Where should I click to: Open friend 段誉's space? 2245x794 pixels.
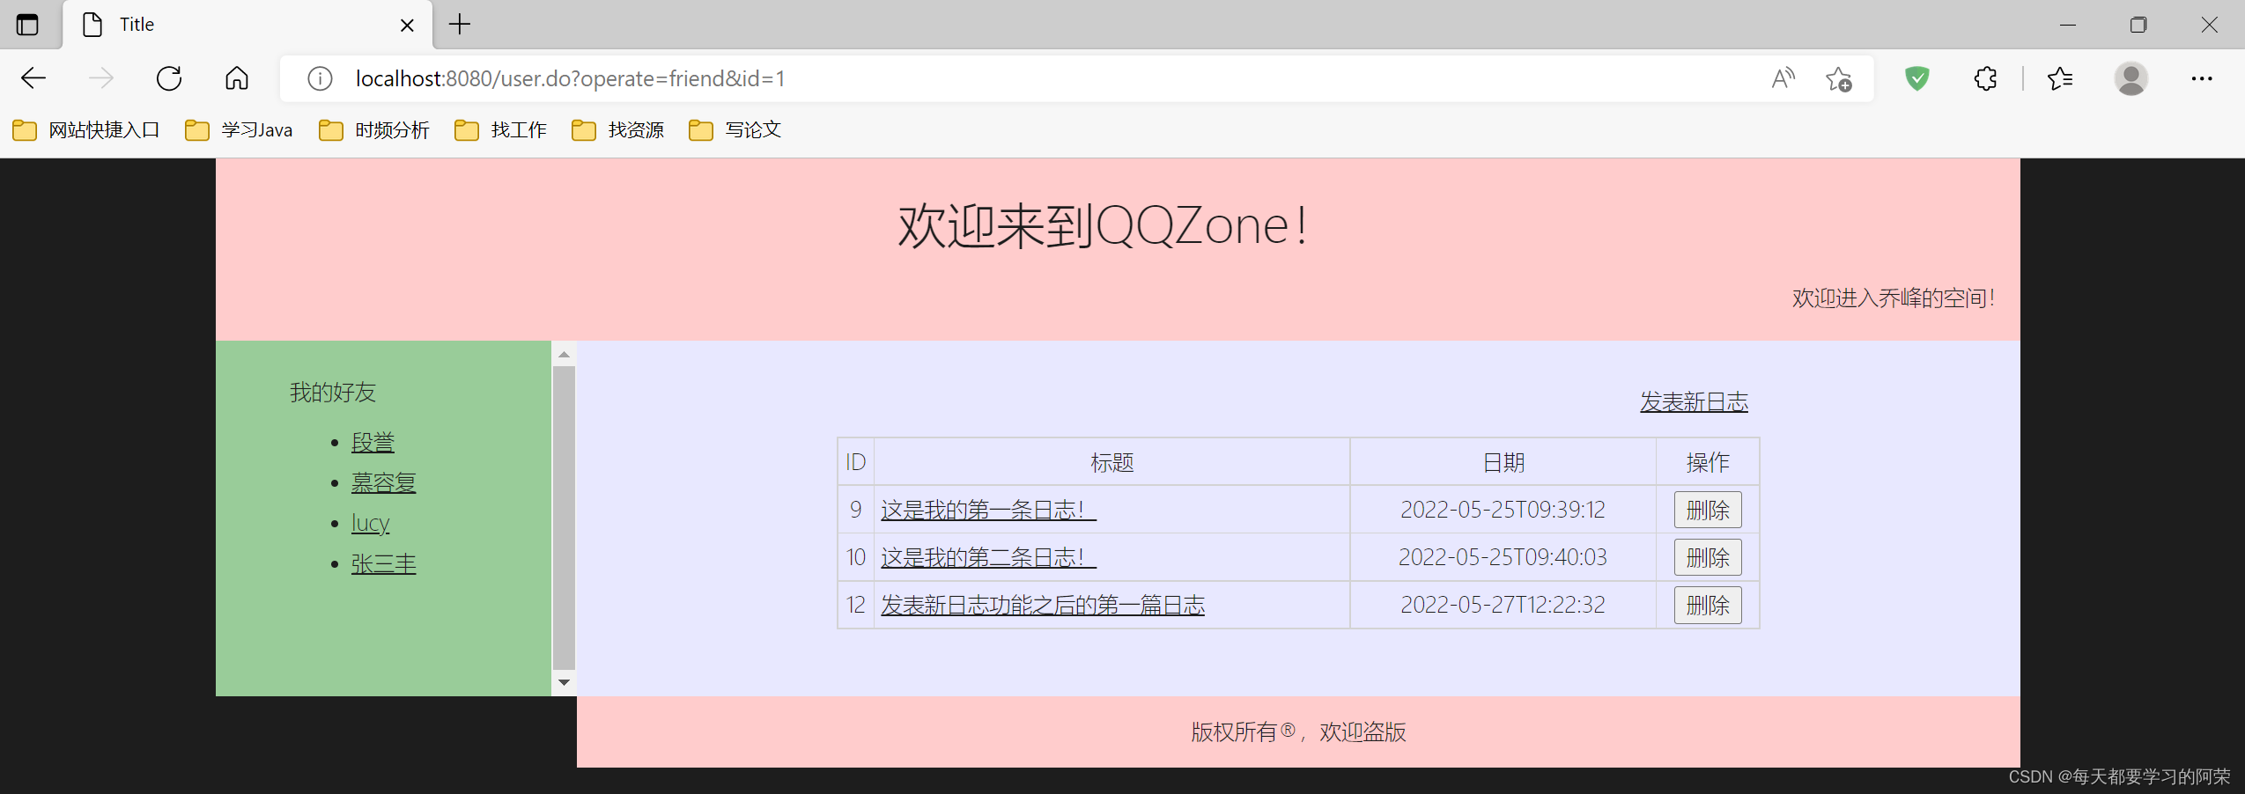click(373, 442)
